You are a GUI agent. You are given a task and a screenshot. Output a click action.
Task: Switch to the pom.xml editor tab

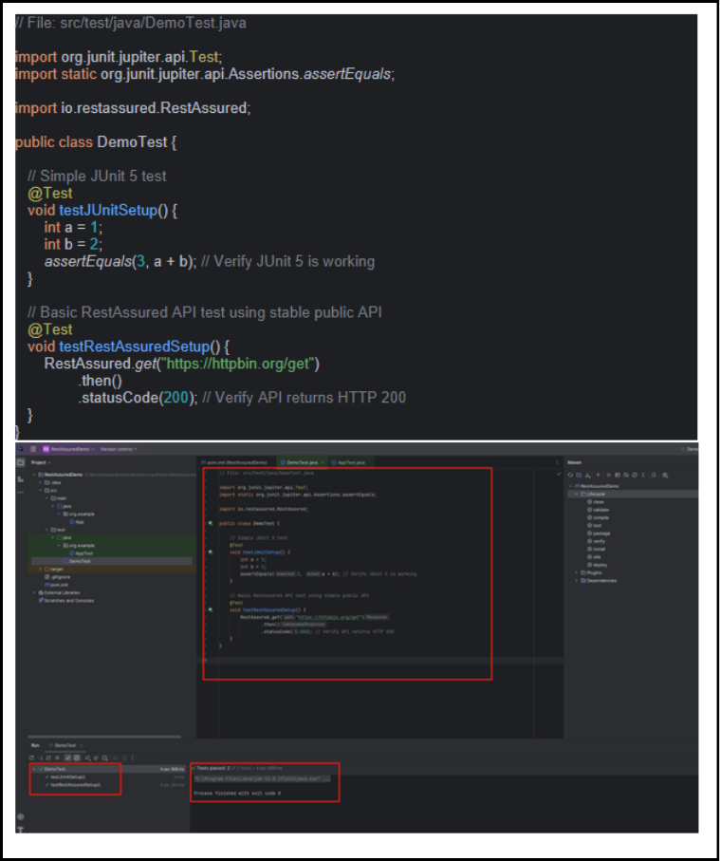pos(234,461)
